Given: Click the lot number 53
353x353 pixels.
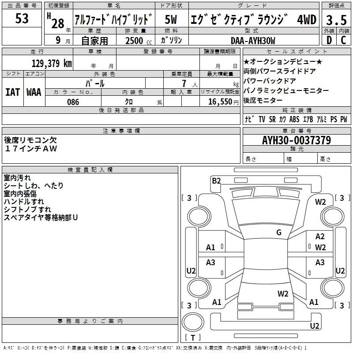Looking at the screenshot, I should tap(22, 18).
